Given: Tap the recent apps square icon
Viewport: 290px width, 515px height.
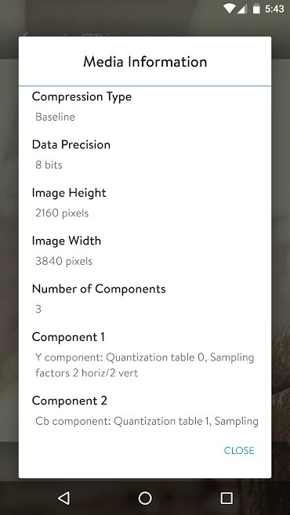Looking at the screenshot, I should coord(227,498).
